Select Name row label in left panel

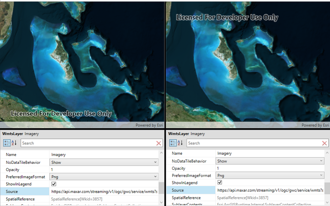click(x=11, y=155)
